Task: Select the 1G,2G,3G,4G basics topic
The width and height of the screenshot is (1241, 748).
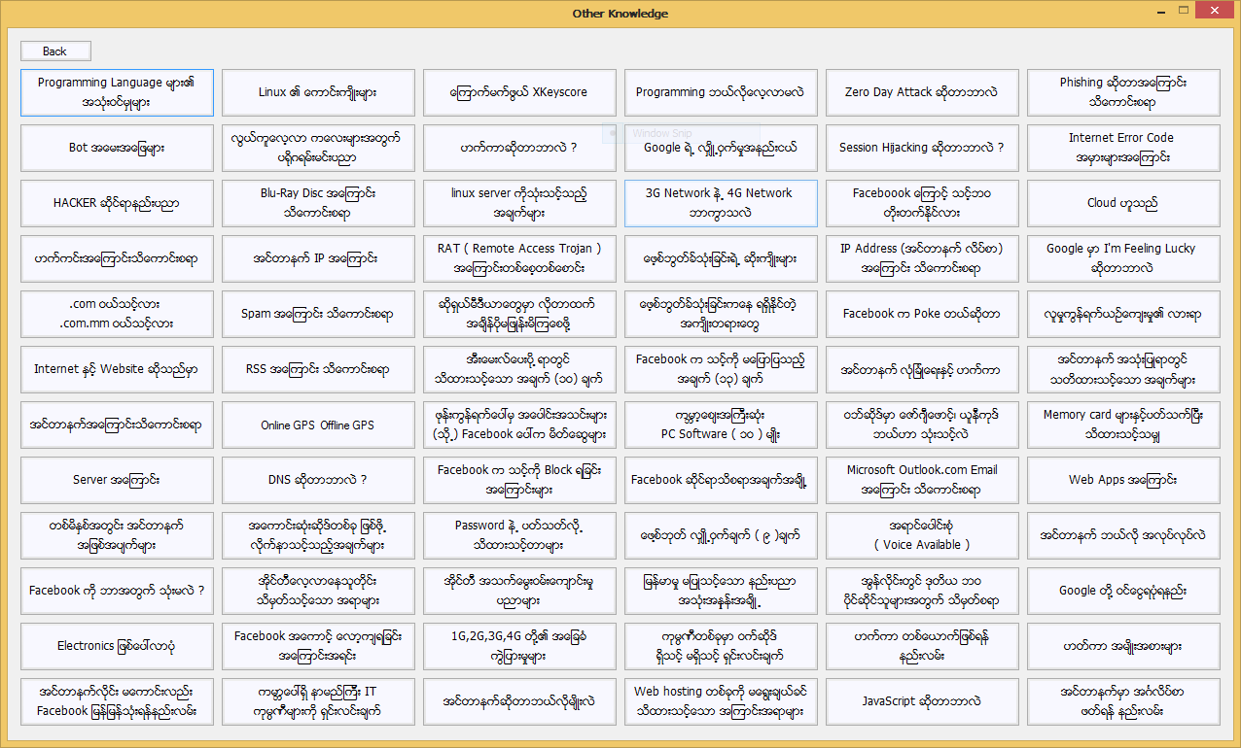Action: click(519, 646)
